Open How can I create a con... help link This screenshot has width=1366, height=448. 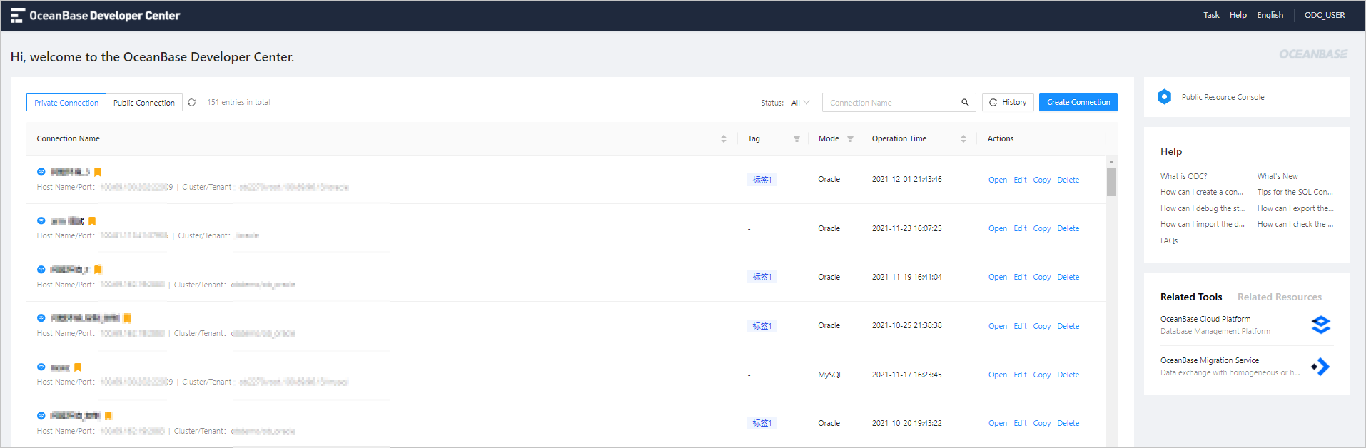(1202, 193)
